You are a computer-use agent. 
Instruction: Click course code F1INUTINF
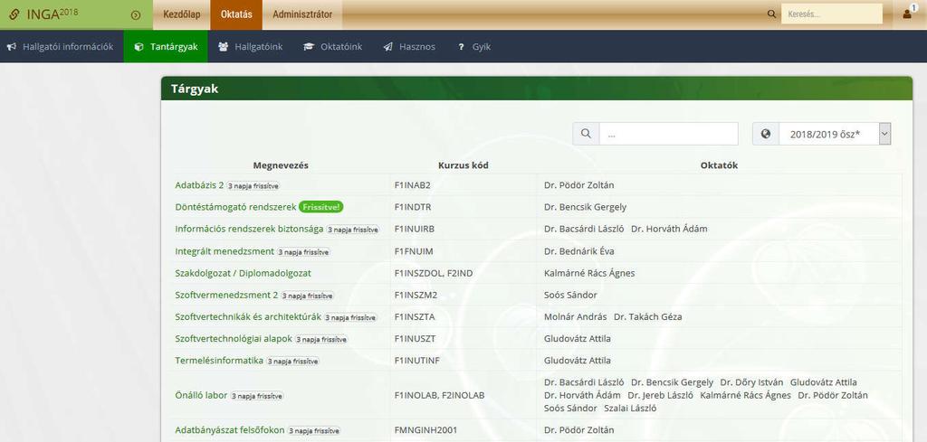click(417, 360)
